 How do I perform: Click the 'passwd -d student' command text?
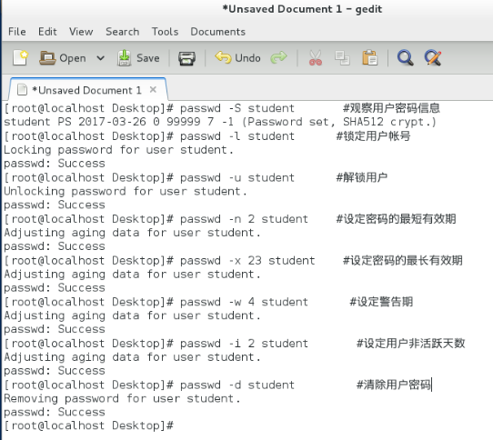pos(237,385)
